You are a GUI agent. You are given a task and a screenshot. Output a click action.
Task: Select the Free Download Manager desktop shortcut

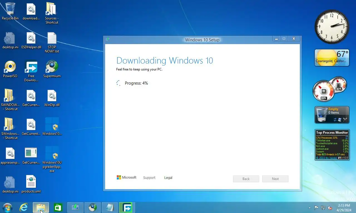coord(31,71)
